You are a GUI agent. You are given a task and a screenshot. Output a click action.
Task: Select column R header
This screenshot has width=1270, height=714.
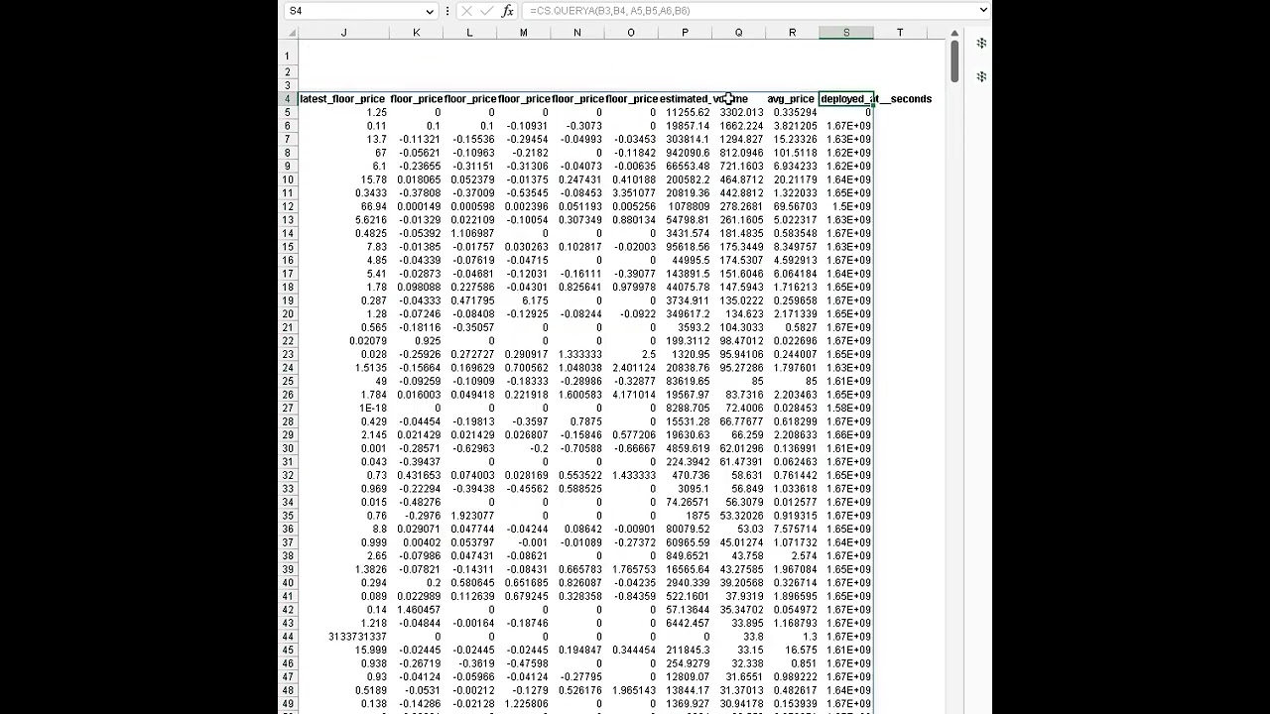coord(792,33)
